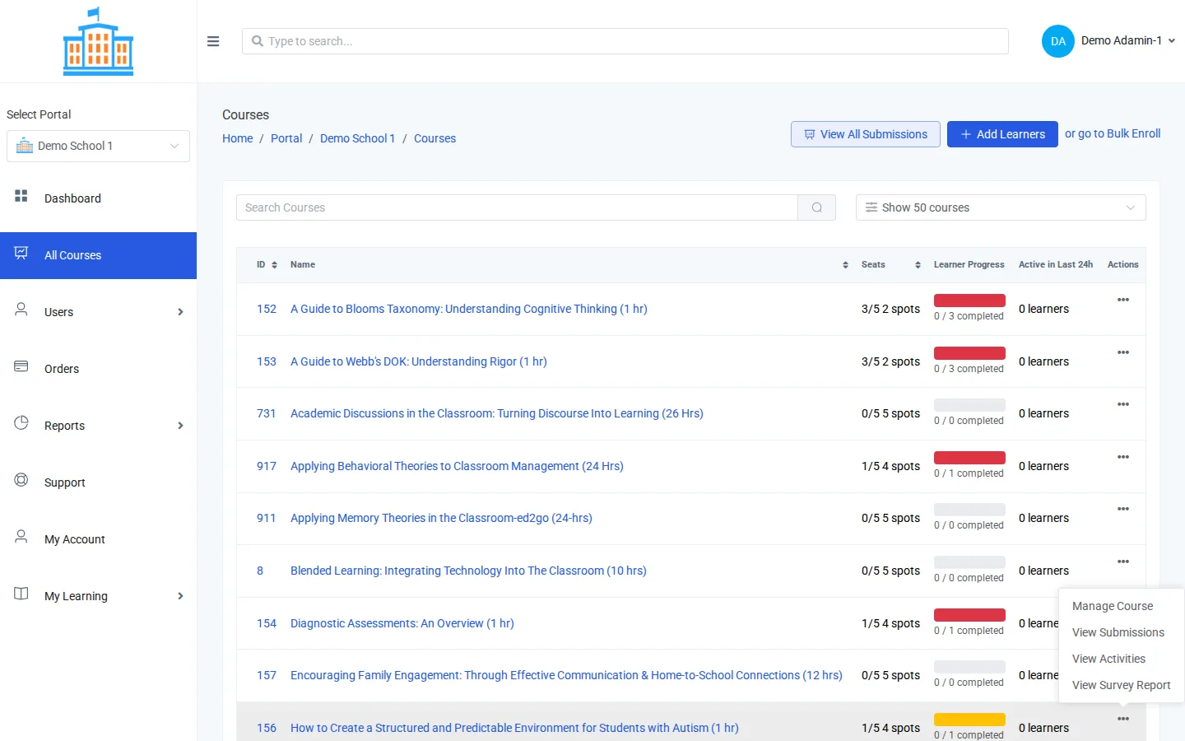Click Home breadcrumb link

(238, 138)
